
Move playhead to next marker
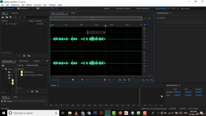(x=100, y=80)
